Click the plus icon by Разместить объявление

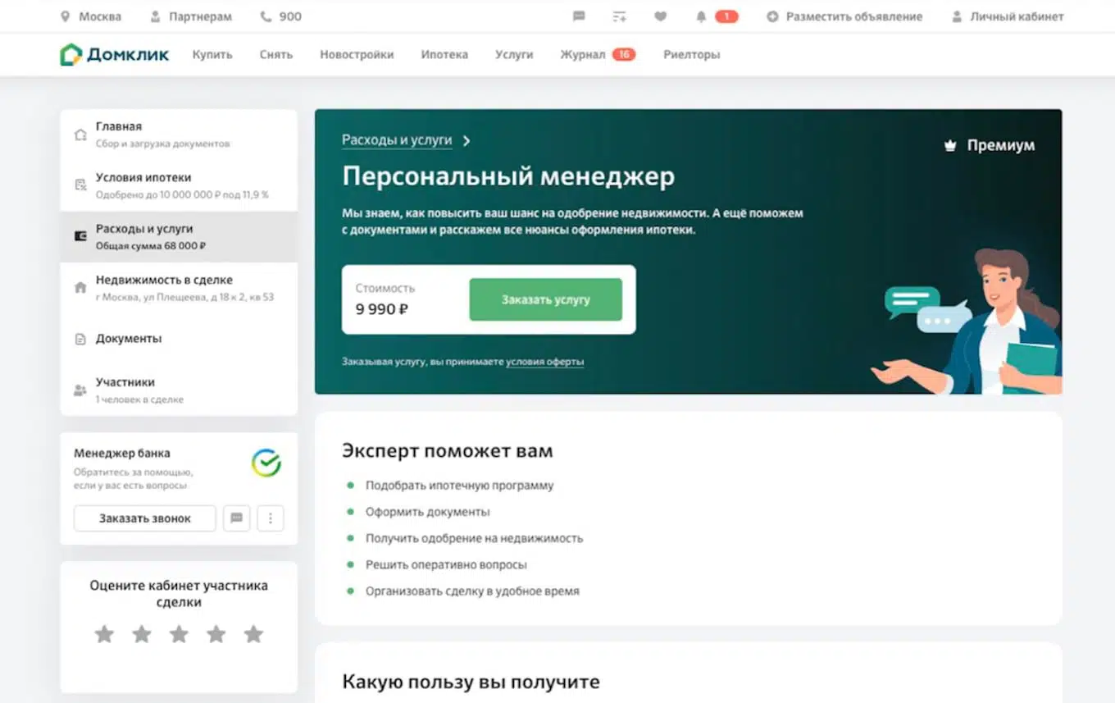[x=772, y=16]
